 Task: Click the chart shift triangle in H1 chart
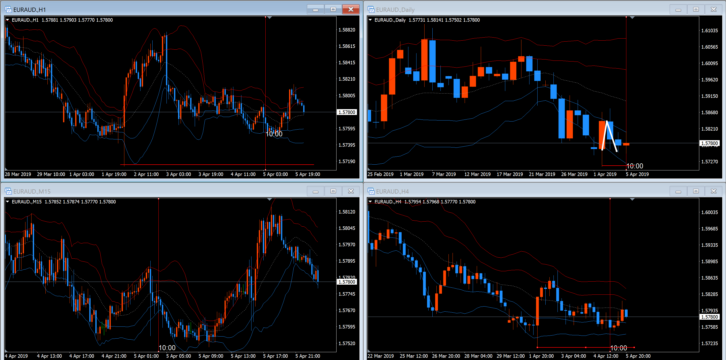[x=269, y=18]
